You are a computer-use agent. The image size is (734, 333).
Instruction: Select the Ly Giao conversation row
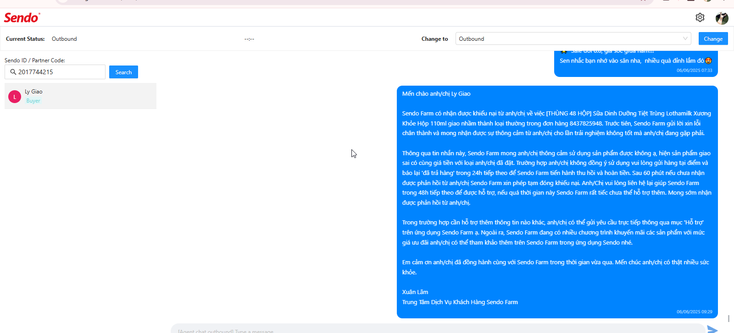(x=80, y=96)
